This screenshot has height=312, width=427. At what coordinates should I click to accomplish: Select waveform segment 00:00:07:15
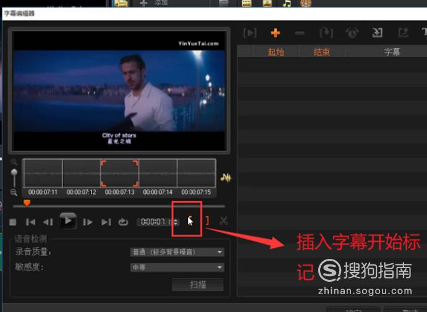[197, 173]
